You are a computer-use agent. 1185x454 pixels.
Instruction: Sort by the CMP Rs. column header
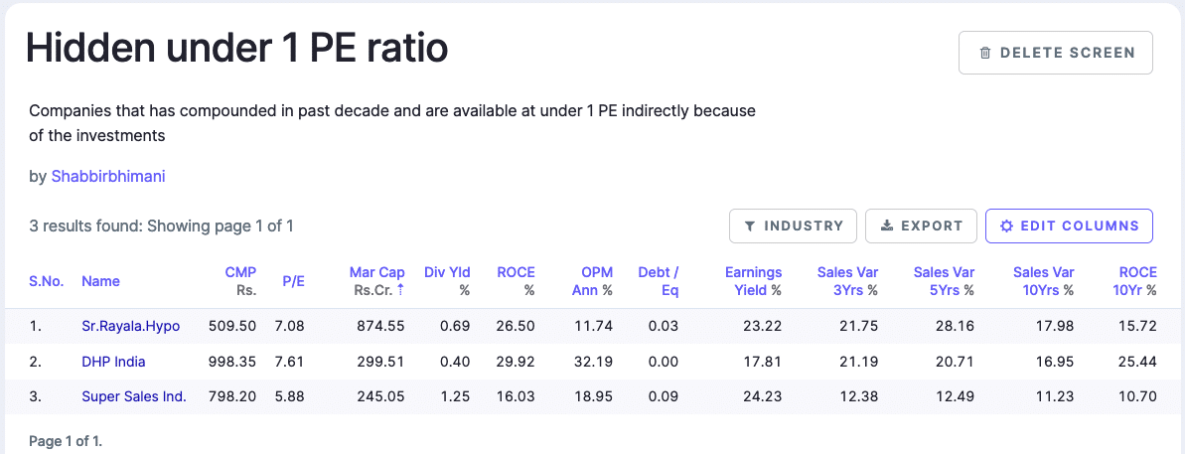[240, 281]
